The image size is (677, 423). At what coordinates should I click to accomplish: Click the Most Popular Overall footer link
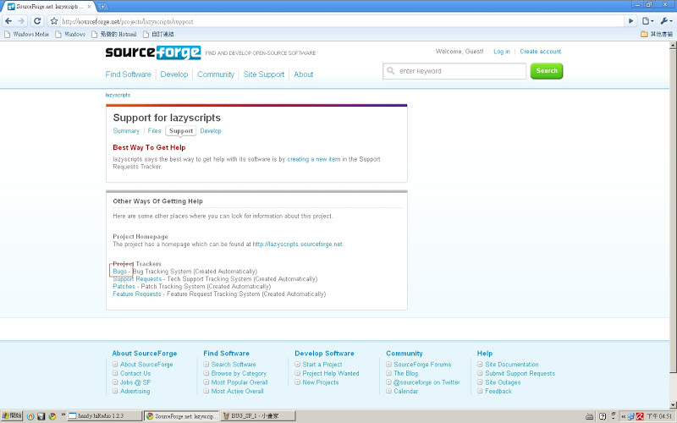coord(239,382)
